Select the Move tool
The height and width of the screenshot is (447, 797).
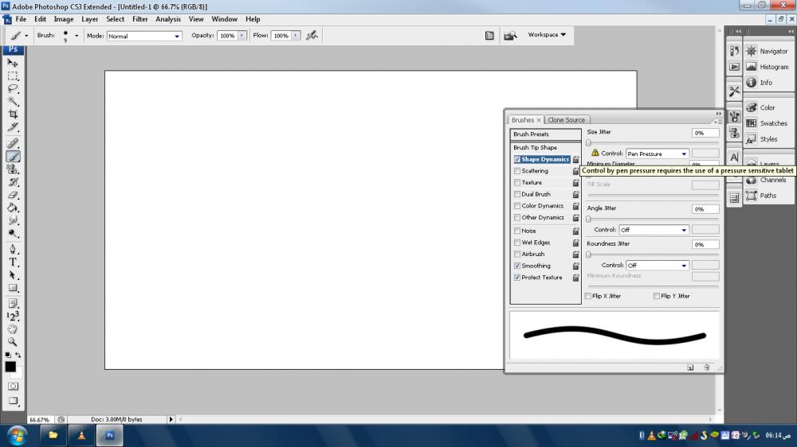(x=13, y=63)
